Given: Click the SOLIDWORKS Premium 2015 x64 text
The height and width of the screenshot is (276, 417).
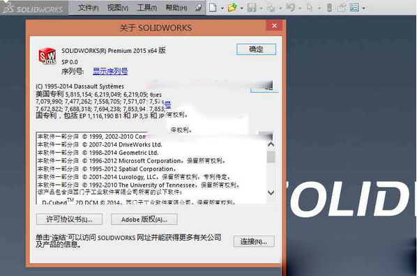Looking at the screenshot, I should [x=114, y=50].
